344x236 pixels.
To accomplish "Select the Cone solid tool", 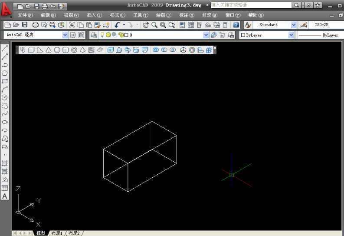I will (x=49, y=50).
